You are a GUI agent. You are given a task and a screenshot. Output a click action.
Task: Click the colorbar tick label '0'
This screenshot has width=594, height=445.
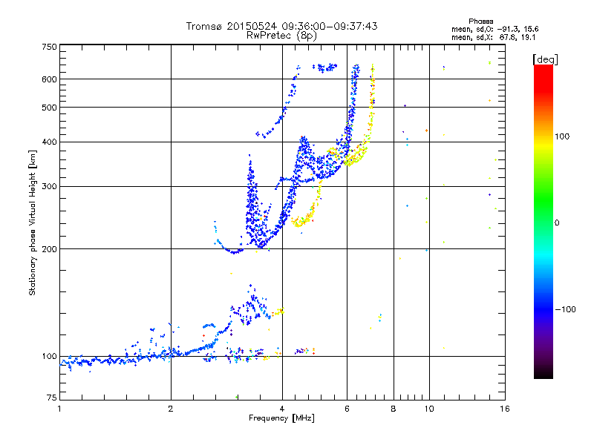tap(557, 223)
